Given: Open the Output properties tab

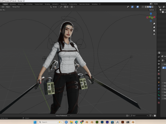Looking at the screenshot, I should pyautogui.click(x=159, y=64).
